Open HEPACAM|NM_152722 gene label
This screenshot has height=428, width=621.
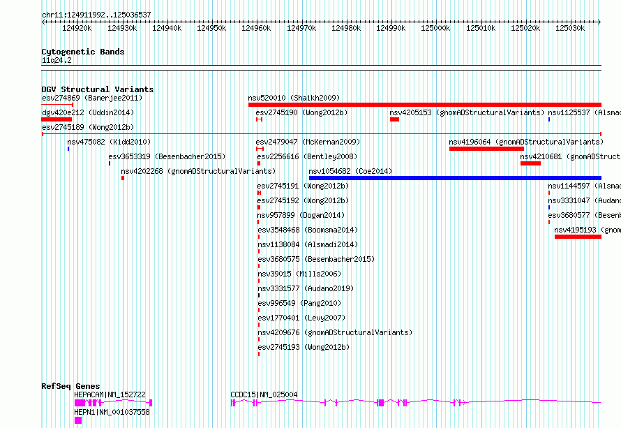pos(110,394)
